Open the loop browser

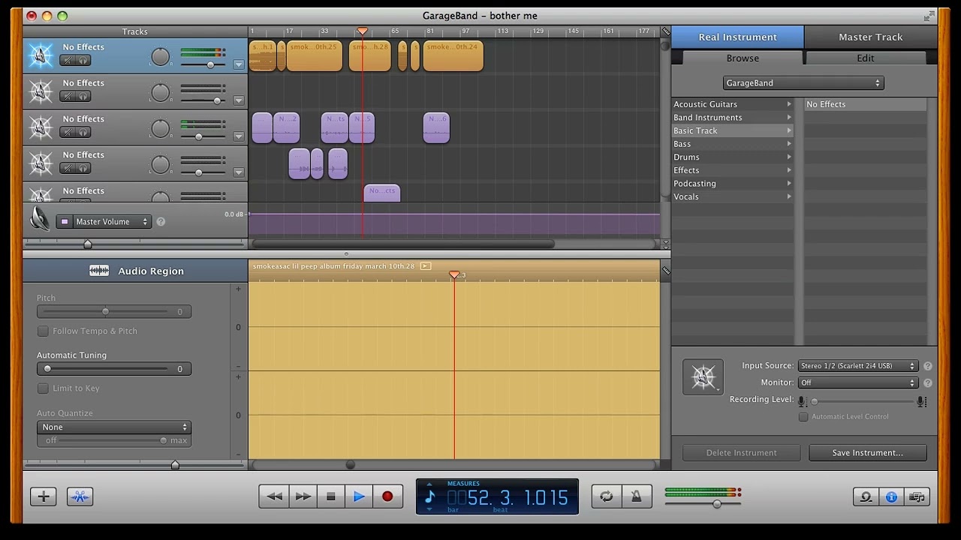coord(866,496)
